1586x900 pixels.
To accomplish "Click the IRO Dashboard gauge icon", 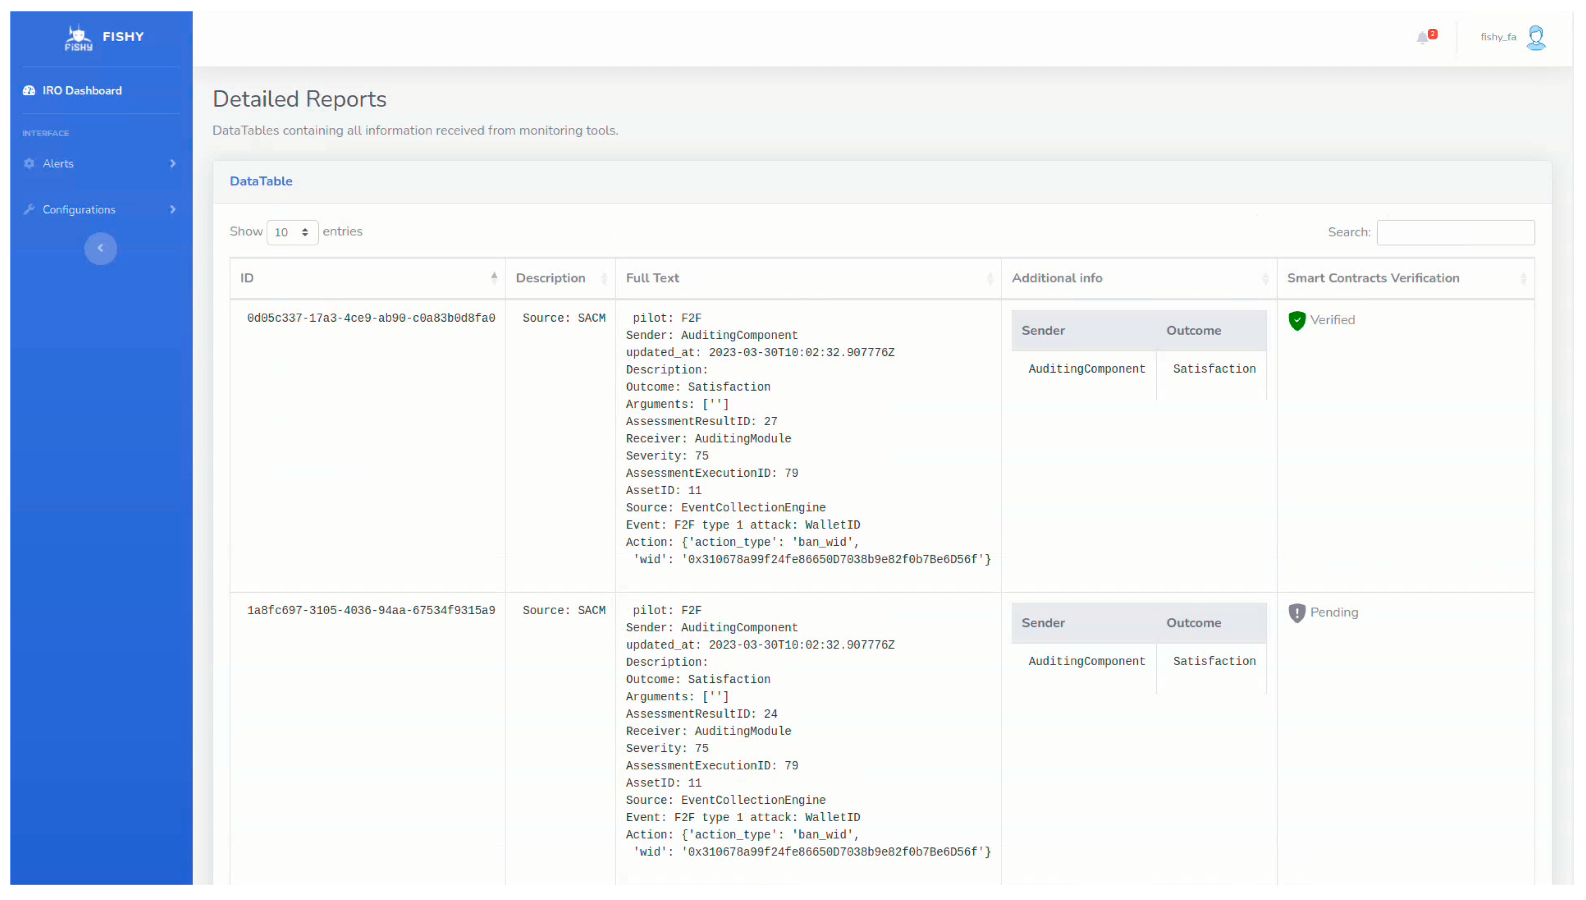I will [29, 91].
